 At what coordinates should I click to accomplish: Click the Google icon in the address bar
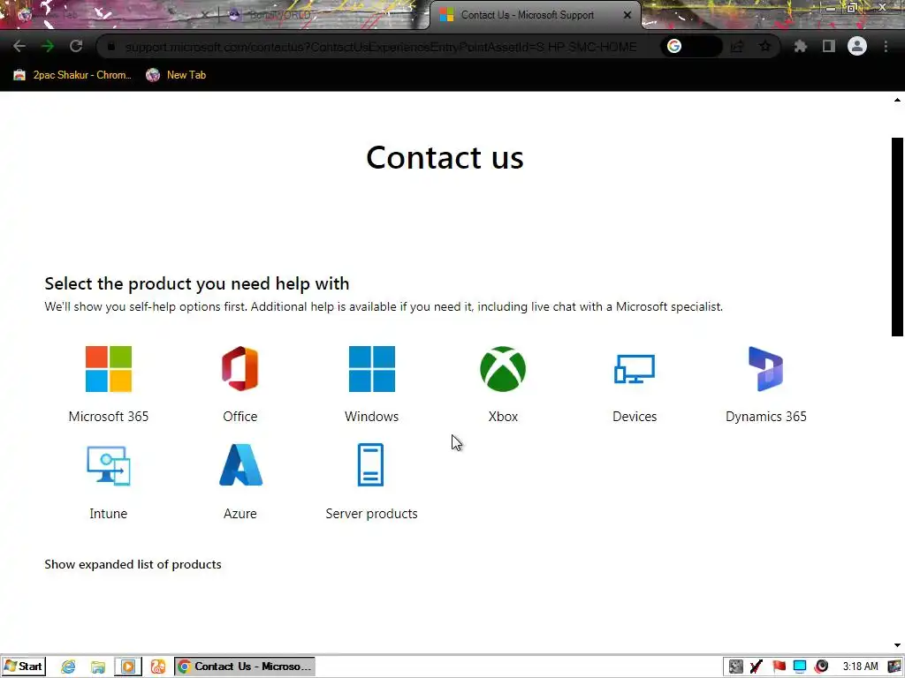tap(674, 46)
